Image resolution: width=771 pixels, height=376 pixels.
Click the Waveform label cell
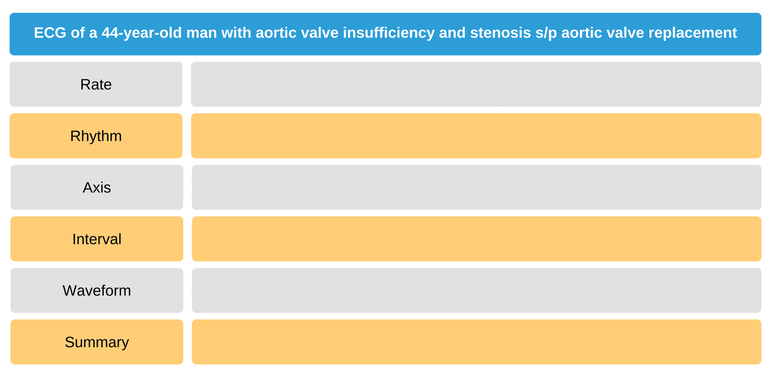[97, 290]
